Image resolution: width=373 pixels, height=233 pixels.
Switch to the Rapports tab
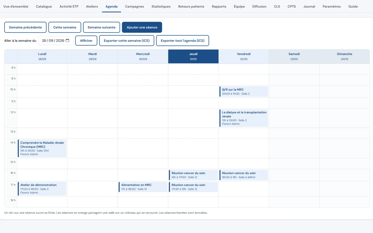(219, 7)
